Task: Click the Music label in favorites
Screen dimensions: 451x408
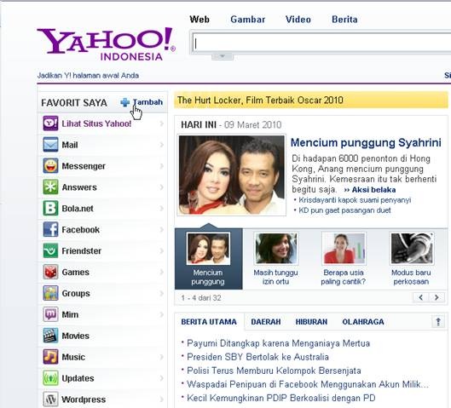Action: pyautogui.click(x=73, y=357)
